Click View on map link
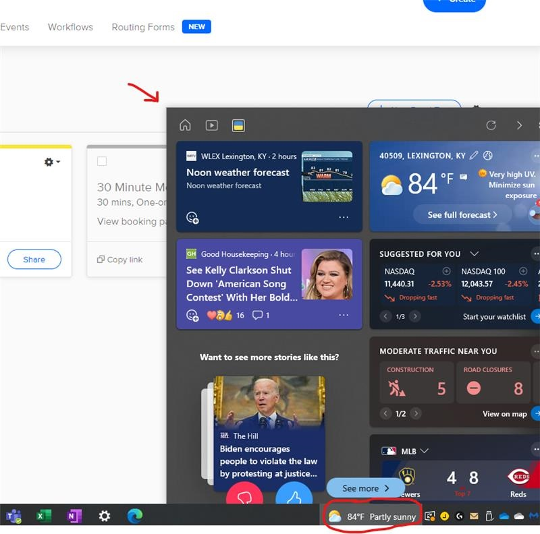Viewport: 540px width, 534px height. 504,413
